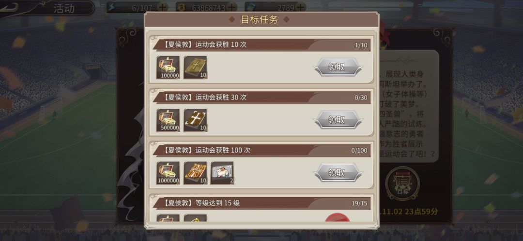
Task: Tap the character card reward with quantity 2
Action: [x=222, y=173]
